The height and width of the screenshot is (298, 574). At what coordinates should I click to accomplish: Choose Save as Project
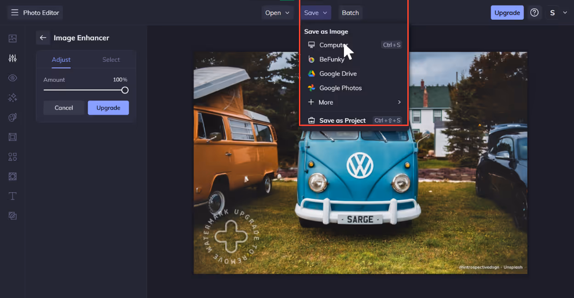(354, 121)
